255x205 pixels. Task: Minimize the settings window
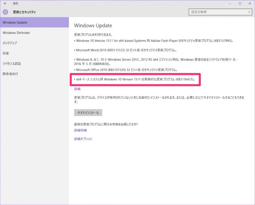click(x=230, y=3)
